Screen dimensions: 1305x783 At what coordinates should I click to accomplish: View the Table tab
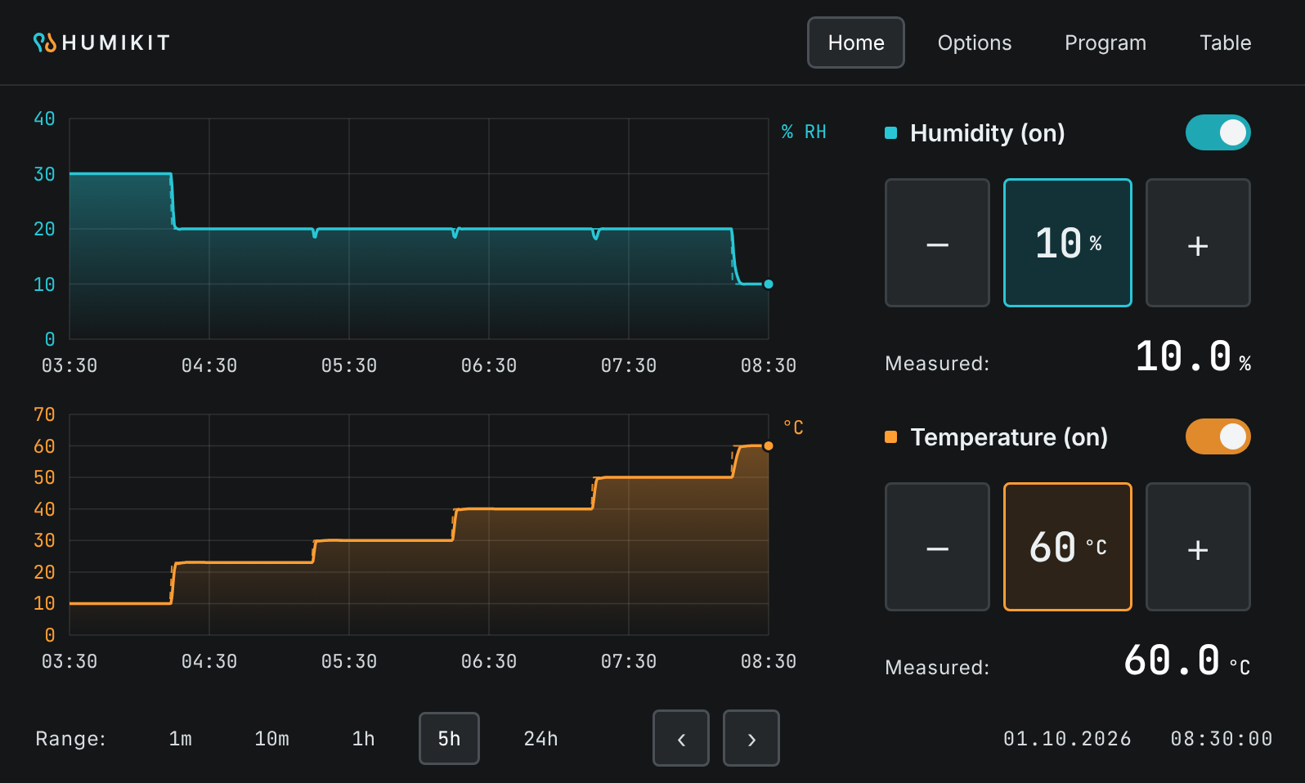[1226, 43]
